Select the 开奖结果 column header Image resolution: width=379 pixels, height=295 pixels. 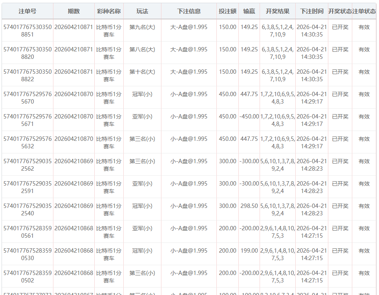pos(277,11)
